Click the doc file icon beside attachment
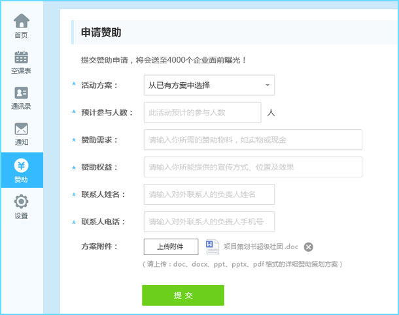 (x=212, y=246)
